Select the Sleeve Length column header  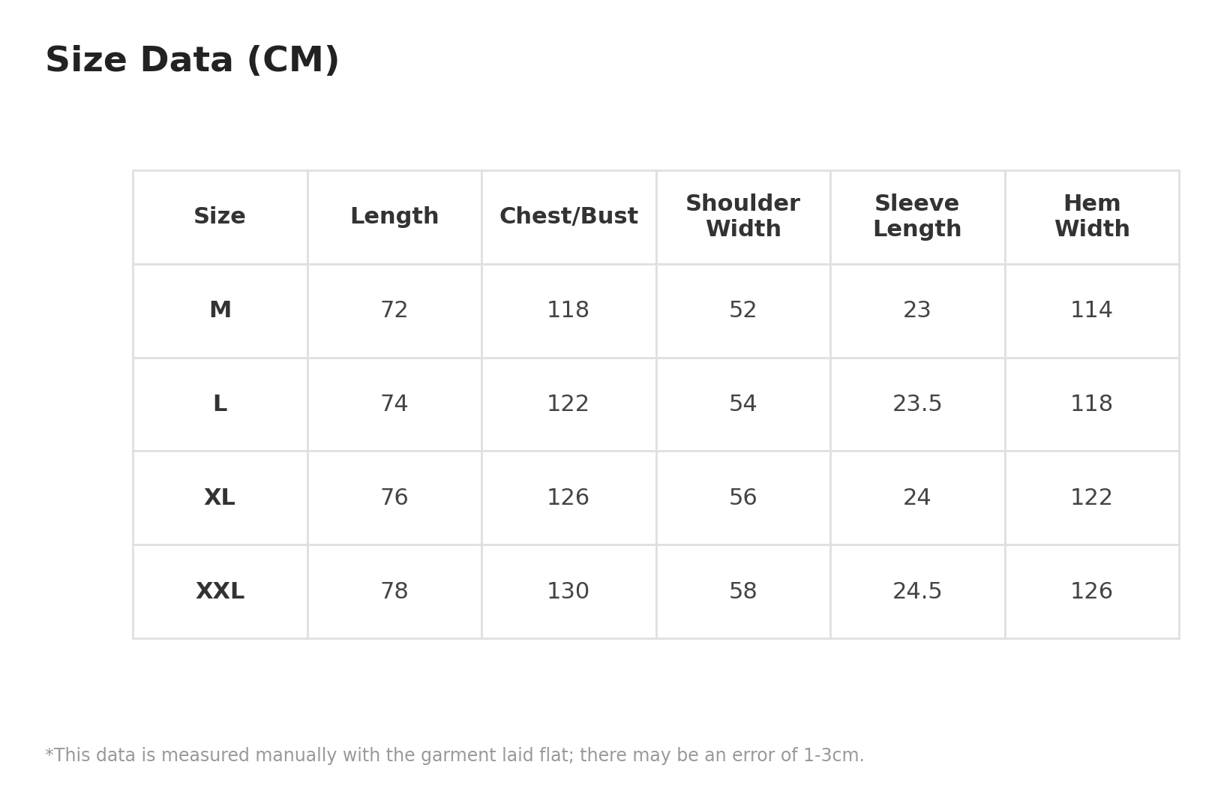coord(917,217)
